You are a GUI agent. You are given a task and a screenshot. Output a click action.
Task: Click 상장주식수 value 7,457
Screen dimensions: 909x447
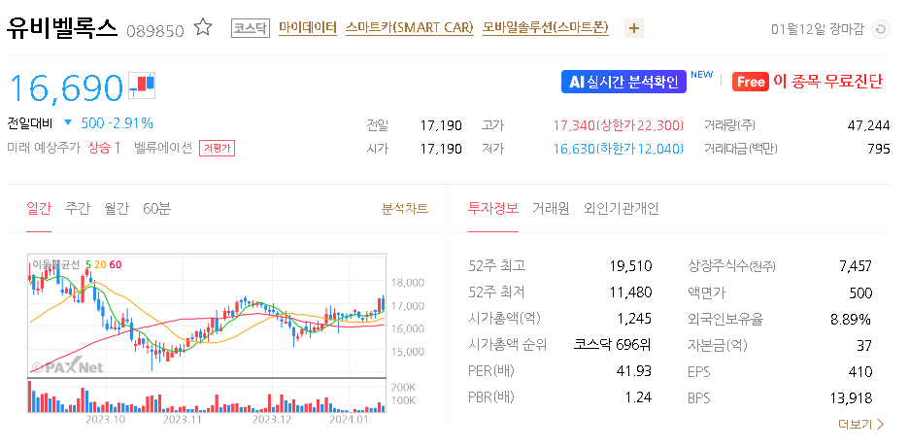click(x=856, y=266)
